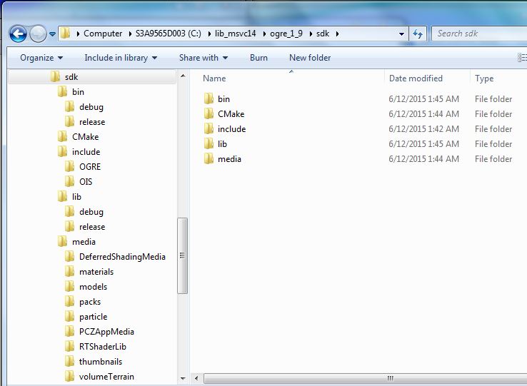Viewport: 527px width, 386px height.
Task: Expand the arrow after sdk breadcrumb
Action: click(337, 34)
